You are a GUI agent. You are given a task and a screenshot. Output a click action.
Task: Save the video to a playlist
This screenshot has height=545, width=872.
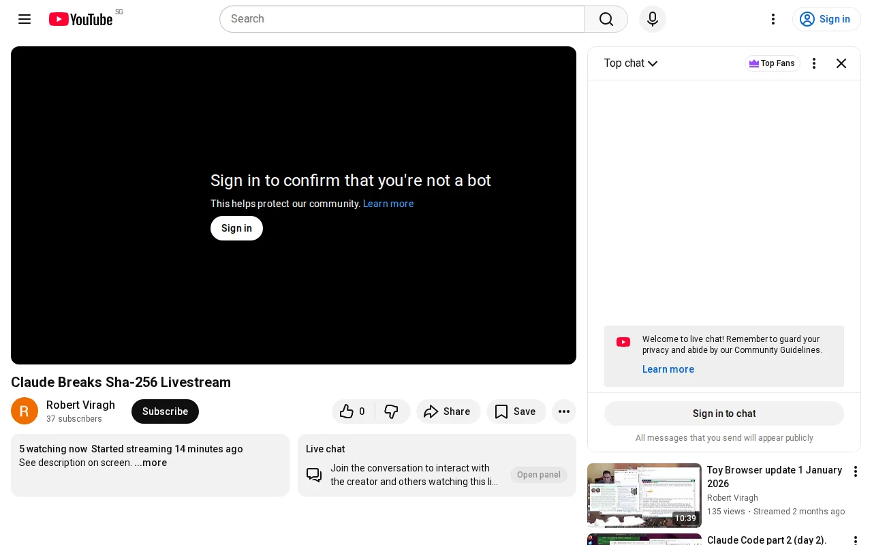[516, 411]
